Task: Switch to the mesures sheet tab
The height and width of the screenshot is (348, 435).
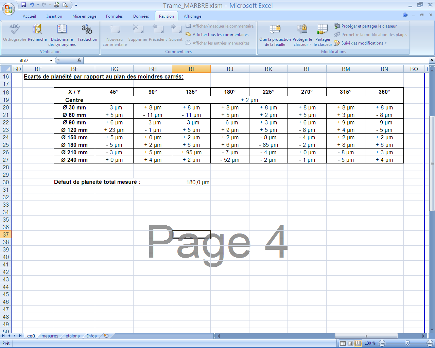Action: pos(50,336)
